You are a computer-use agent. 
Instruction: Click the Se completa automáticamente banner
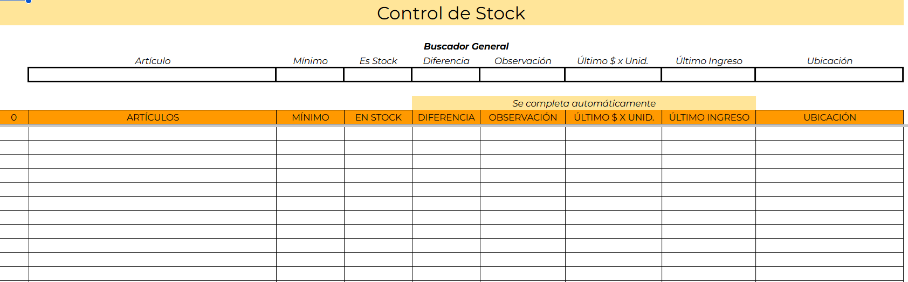(584, 103)
